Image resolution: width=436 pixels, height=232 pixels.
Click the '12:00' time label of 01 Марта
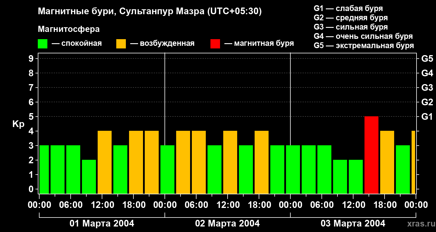[102, 205]
